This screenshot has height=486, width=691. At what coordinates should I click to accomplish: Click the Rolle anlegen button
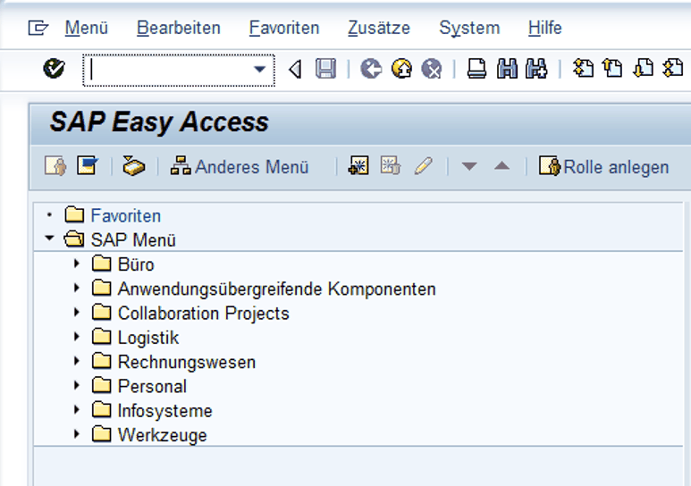coord(603,167)
